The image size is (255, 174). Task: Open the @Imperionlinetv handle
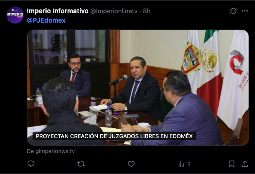coord(114,11)
